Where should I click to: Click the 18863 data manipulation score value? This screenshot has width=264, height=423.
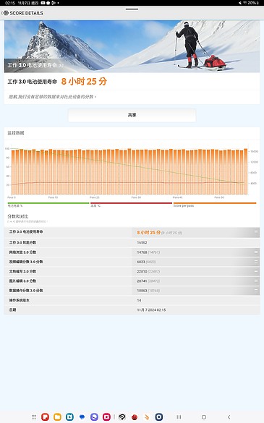click(142, 291)
